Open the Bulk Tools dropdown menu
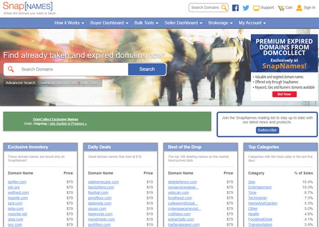 (x=146, y=23)
